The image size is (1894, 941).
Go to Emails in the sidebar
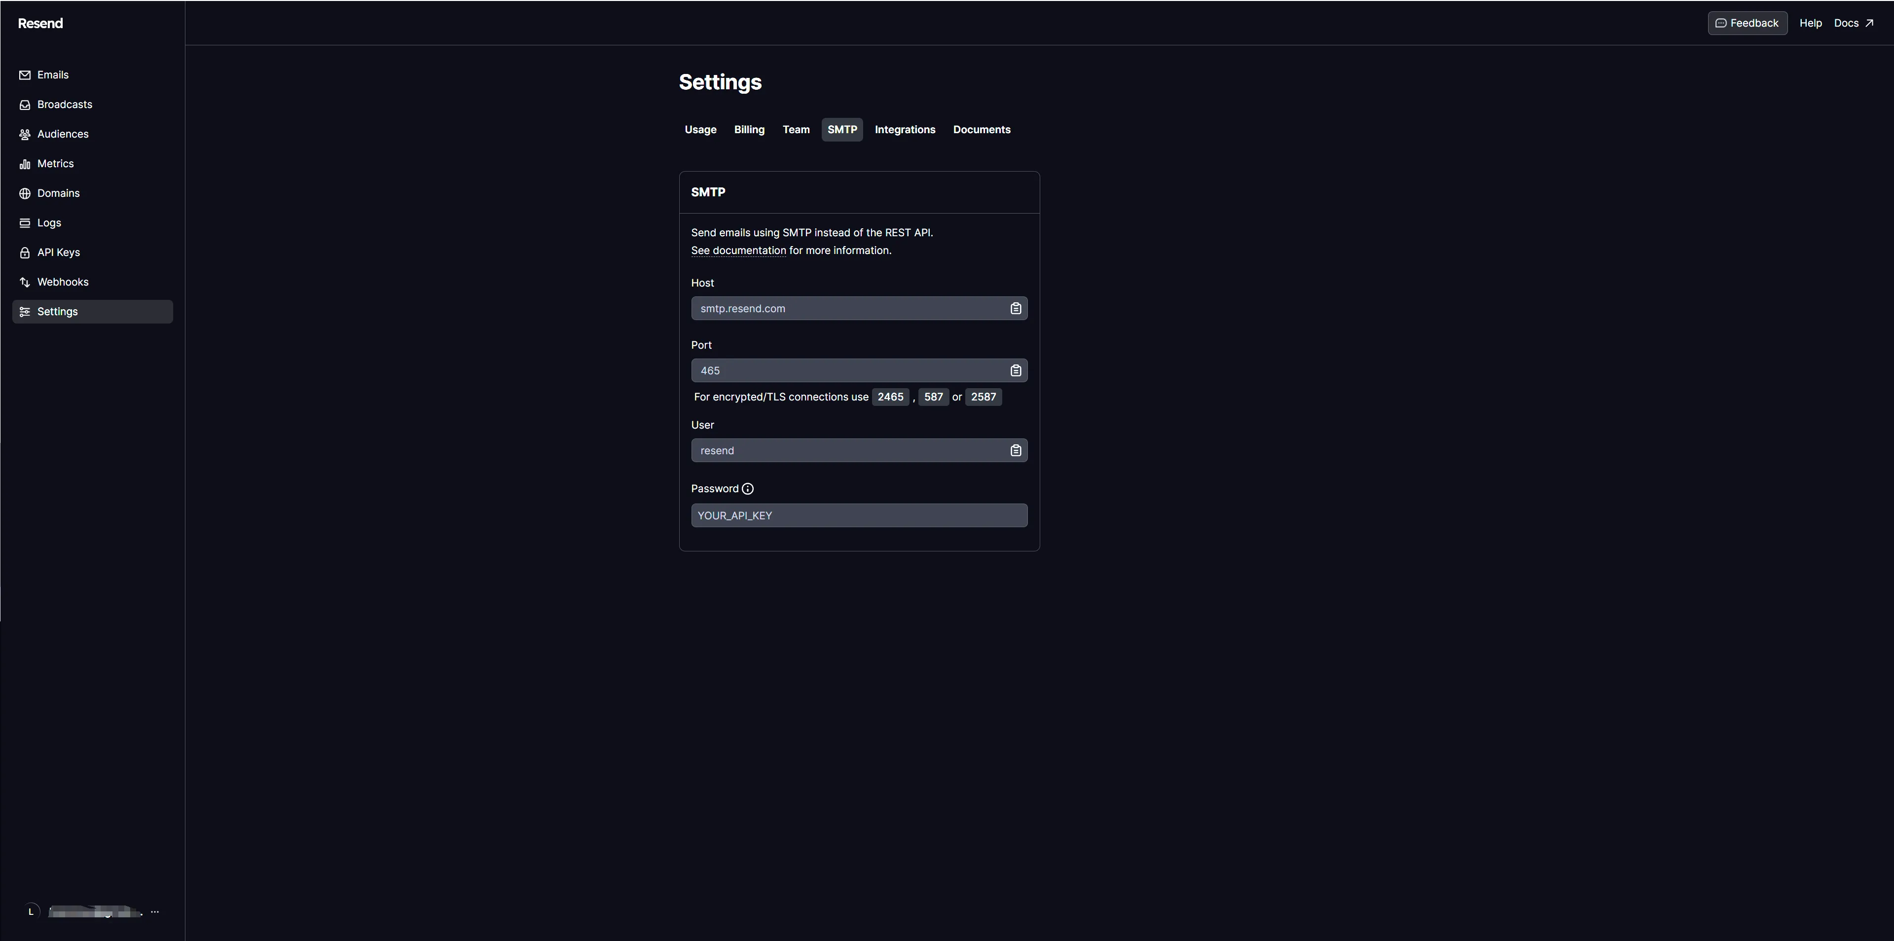tap(93, 75)
